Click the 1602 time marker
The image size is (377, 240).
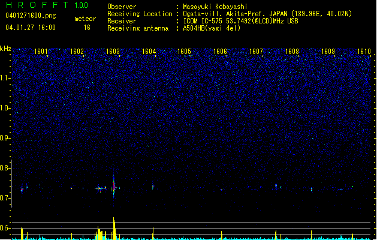tap(77, 52)
